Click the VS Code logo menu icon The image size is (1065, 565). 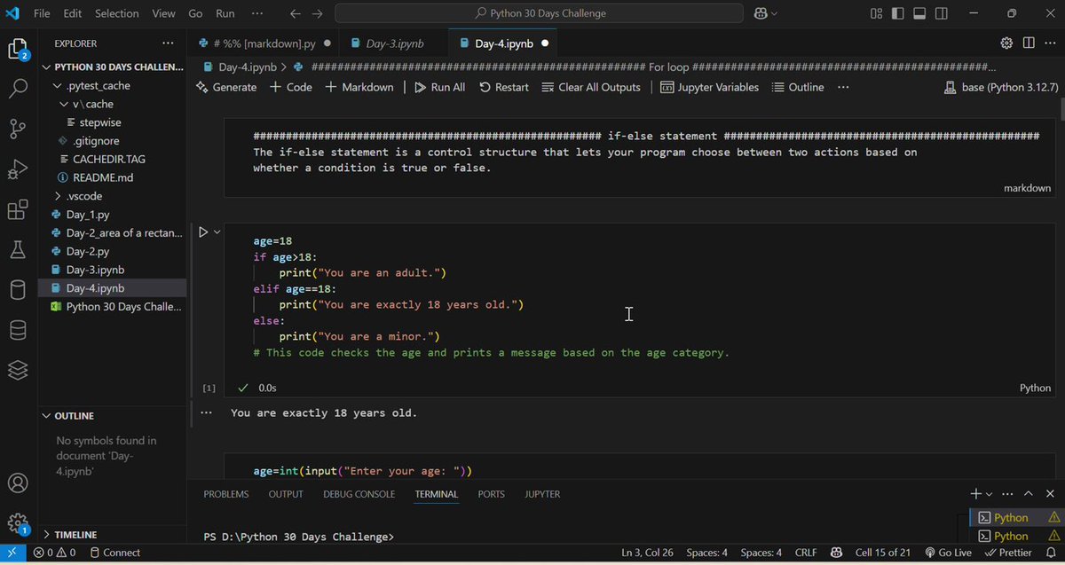tap(12, 13)
